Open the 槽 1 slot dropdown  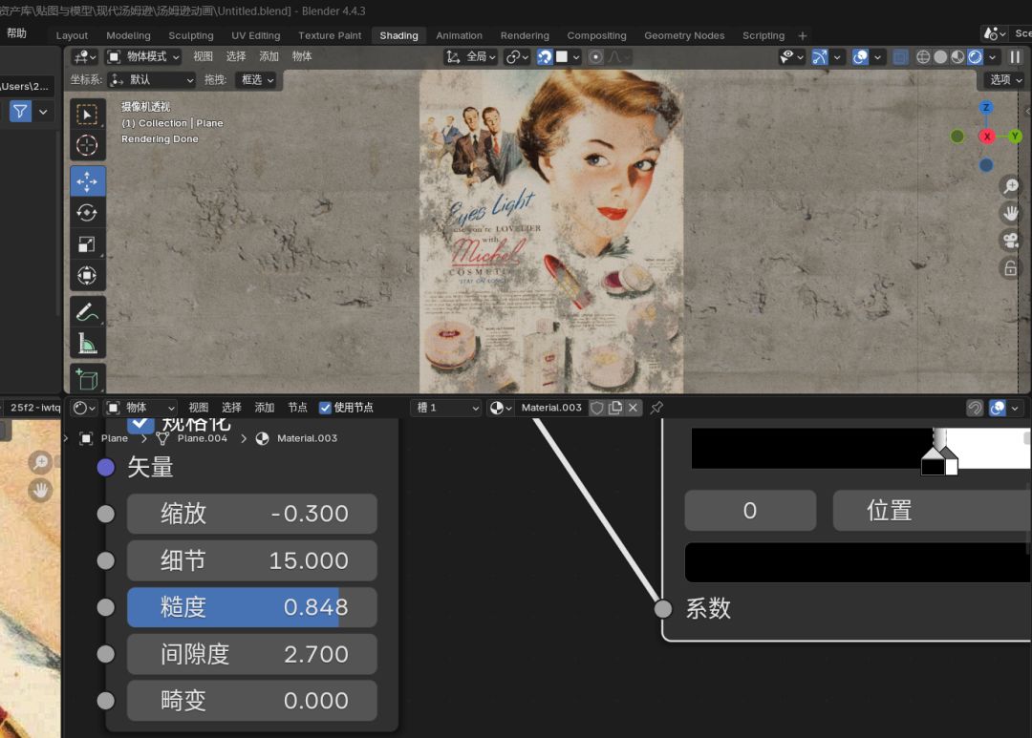tap(446, 408)
